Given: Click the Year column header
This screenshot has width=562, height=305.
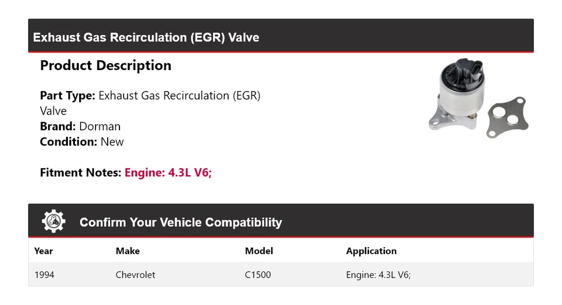Looking at the screenshot, I should click(x=43, y=251).
